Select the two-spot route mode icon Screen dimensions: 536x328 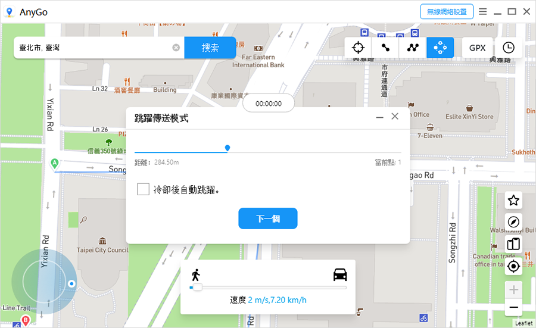click(385, 48)
